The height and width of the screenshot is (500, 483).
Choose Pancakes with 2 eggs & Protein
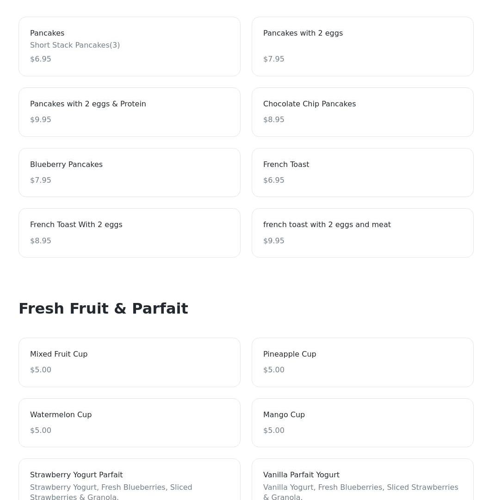click(130, 112)
